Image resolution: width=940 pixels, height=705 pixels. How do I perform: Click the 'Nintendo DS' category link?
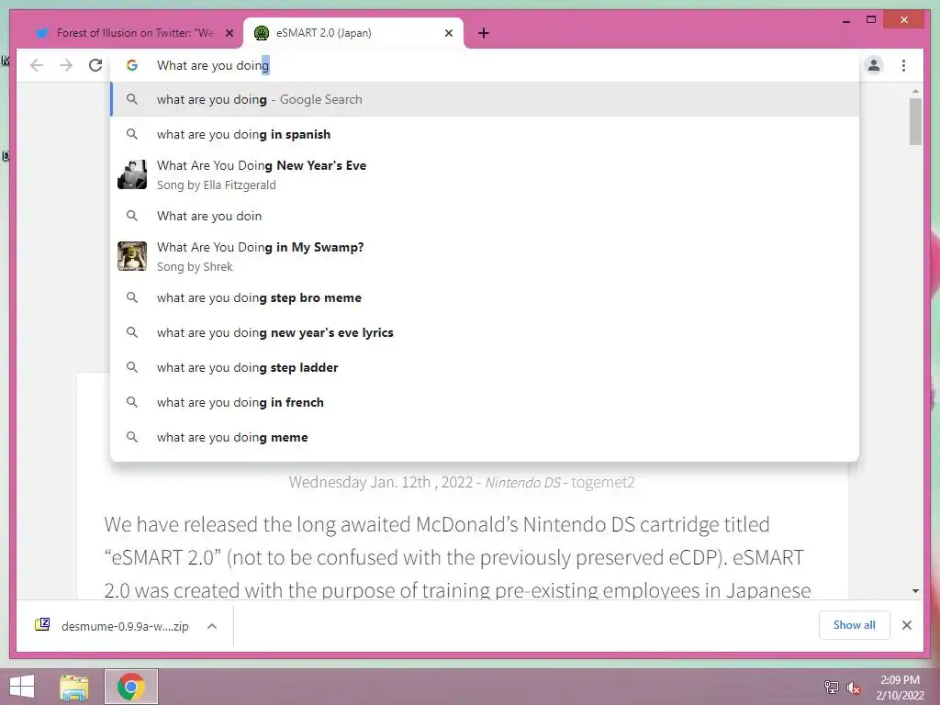pos(522,482)
